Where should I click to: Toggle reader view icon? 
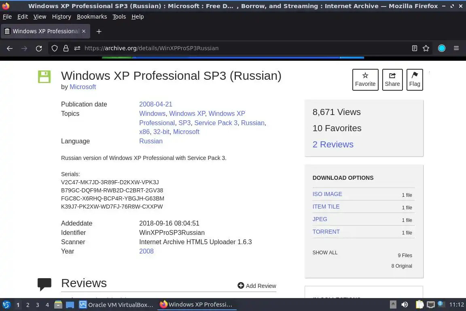pyautogui.click(x=415, y=48)
